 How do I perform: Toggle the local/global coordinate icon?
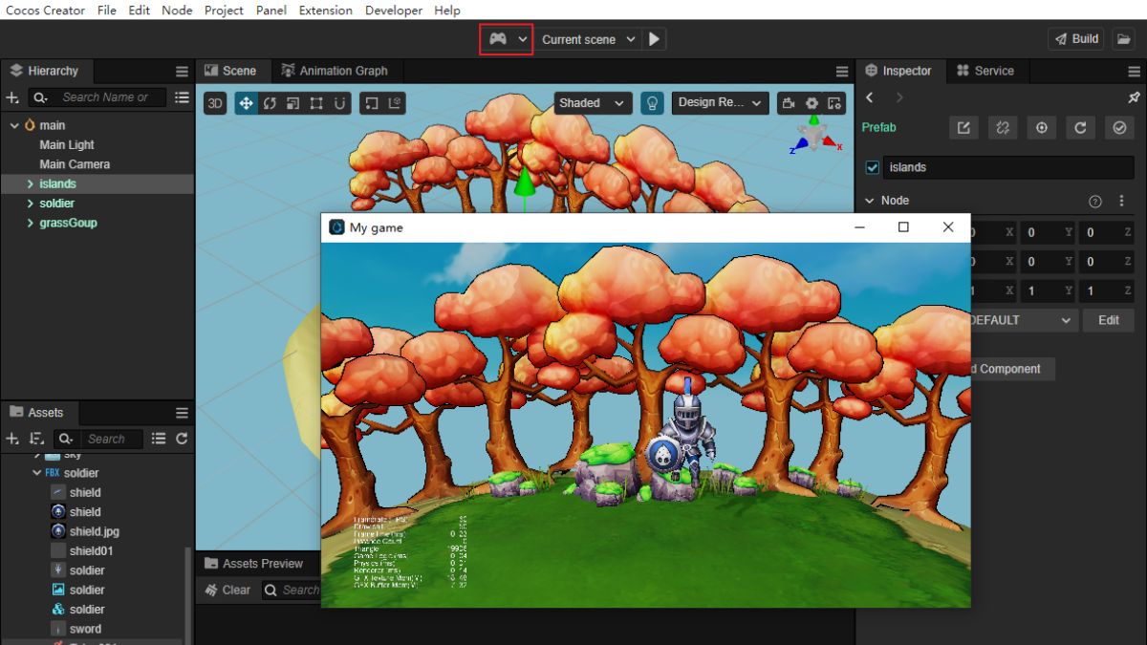[395, 103]
